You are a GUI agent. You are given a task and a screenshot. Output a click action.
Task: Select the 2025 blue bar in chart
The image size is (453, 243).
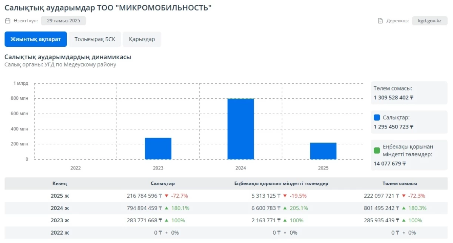tap(323, 151)
